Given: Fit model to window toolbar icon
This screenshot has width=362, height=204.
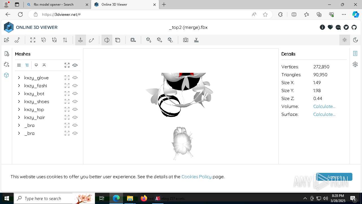Looking at the screenshot, I should [33, 40].
